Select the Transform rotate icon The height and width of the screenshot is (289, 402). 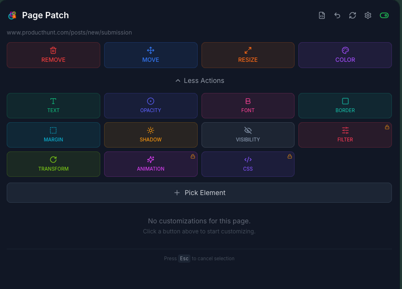click(x=53, y=159)
